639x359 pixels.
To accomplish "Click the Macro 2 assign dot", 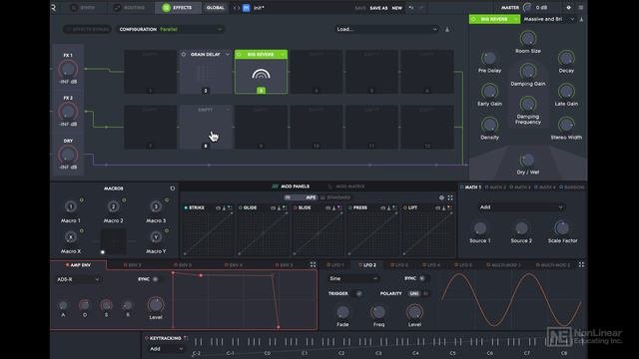I will 124,200.
